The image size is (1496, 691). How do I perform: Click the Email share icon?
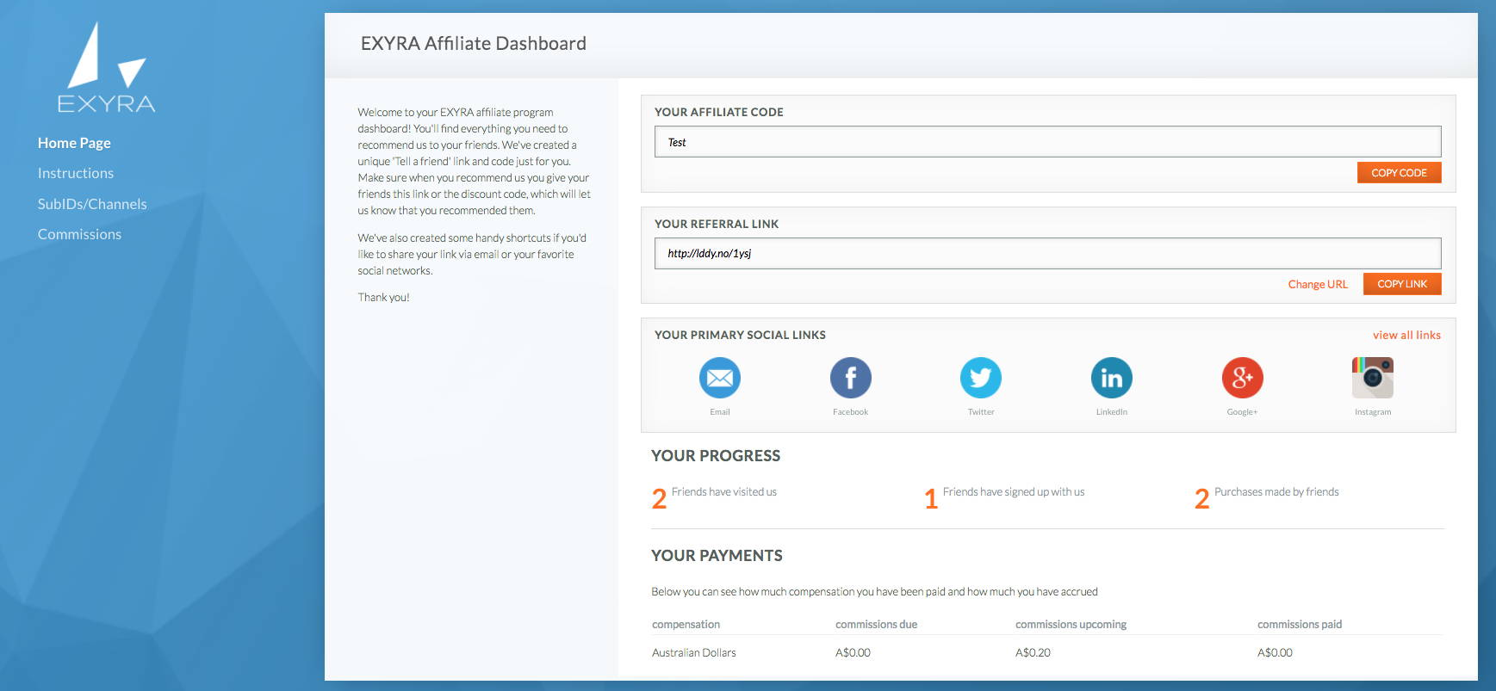point(720,378)
